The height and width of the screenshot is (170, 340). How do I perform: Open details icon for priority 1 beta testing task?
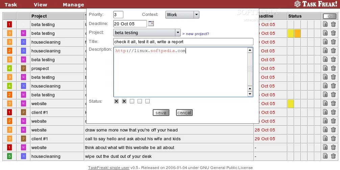325,24
